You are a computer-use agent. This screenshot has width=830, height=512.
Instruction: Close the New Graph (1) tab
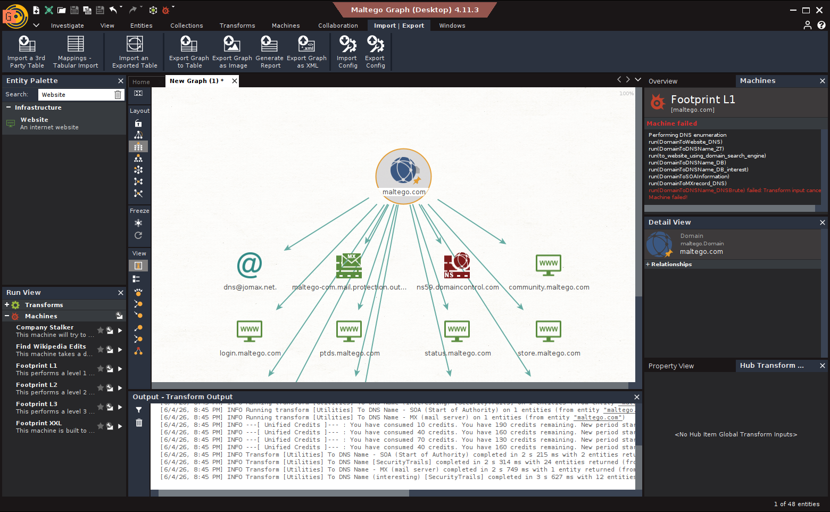(234, 81)
